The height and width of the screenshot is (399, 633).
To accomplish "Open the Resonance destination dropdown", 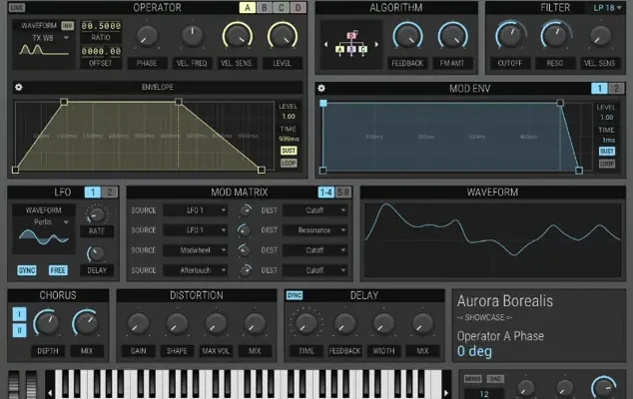I will [x=315, y=230].
